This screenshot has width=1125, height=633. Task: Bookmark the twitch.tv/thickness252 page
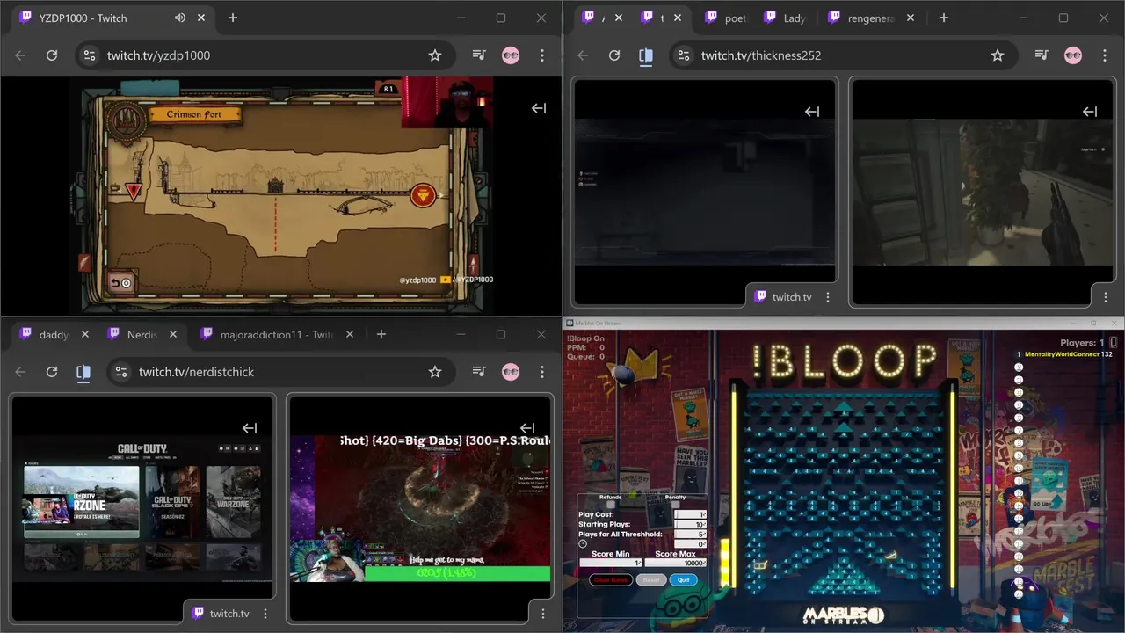pos(997,55)
